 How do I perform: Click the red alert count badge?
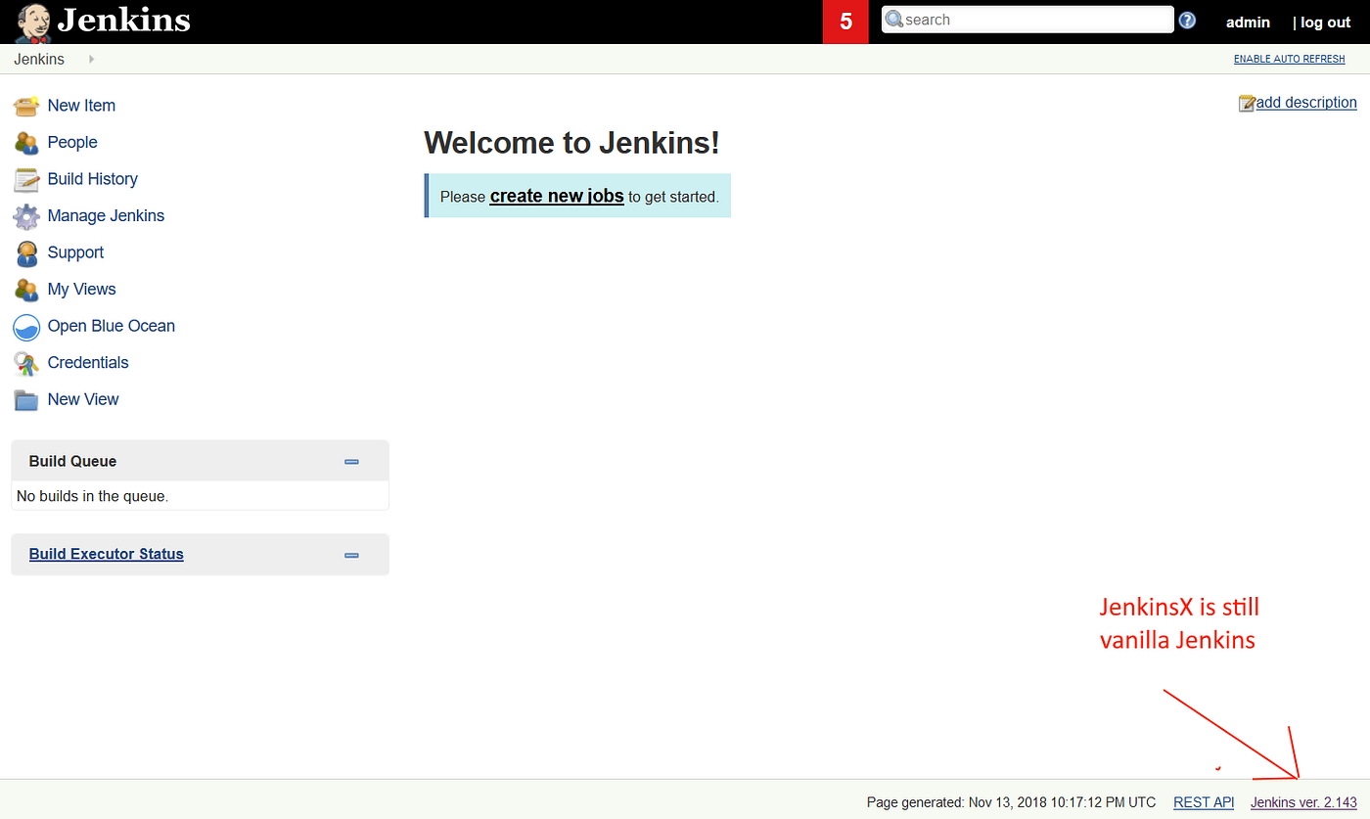click(845, 19)
